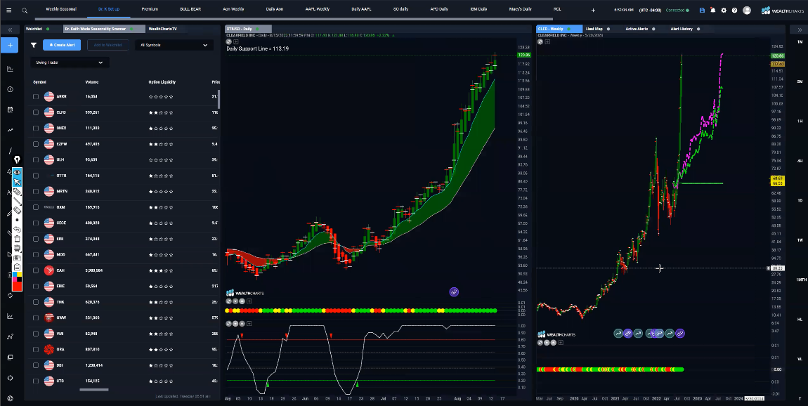
Task: Open the settings gear icon
Action: point(724,11)
